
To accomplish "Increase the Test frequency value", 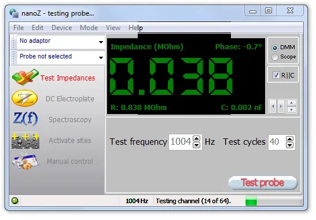I will tap(196, 138).
